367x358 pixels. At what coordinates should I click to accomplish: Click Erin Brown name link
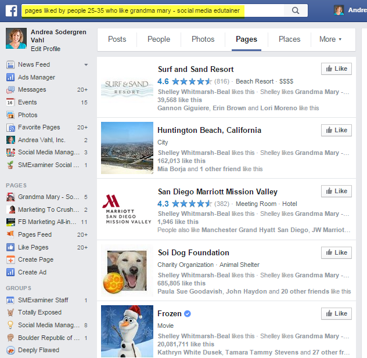(x=229, y=109)
